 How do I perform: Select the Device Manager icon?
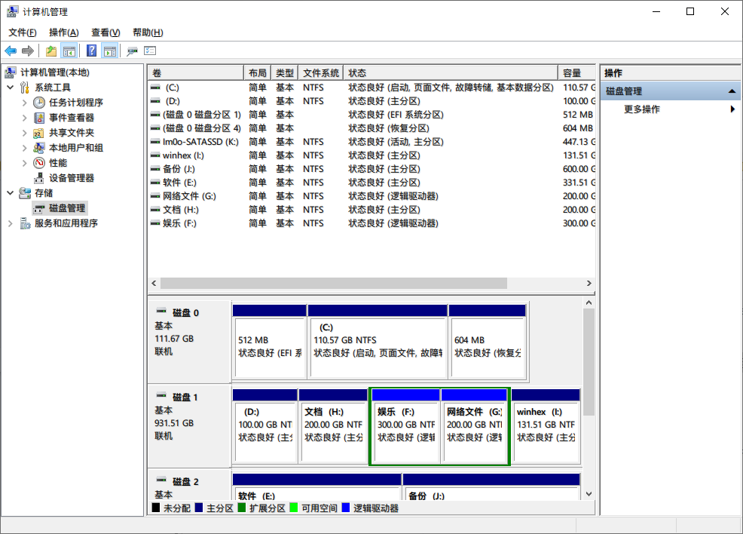[x=39, y=178]
